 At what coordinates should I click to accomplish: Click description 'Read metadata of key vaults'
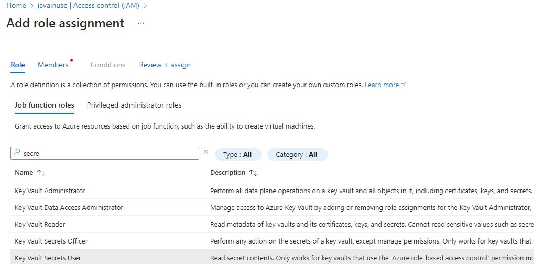(372, 224)
